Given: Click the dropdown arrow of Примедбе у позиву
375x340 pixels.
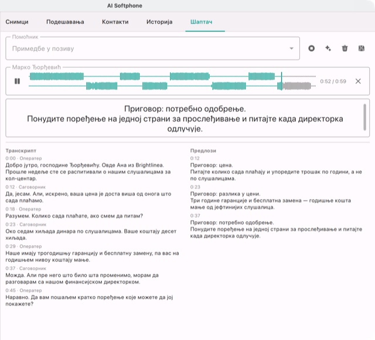Looking at the screenshot, I should point(291,49).
